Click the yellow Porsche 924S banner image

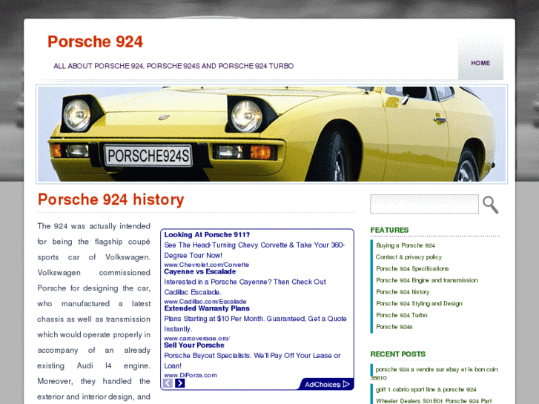(x=271, y=133)
